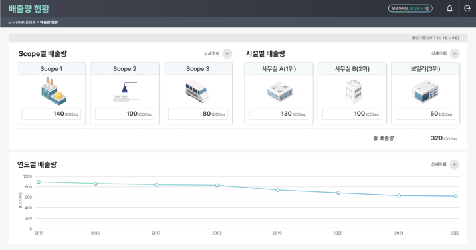Click the 금년 기준 date range text
Screen dimensions: 476x250
(x=435, y=38)
